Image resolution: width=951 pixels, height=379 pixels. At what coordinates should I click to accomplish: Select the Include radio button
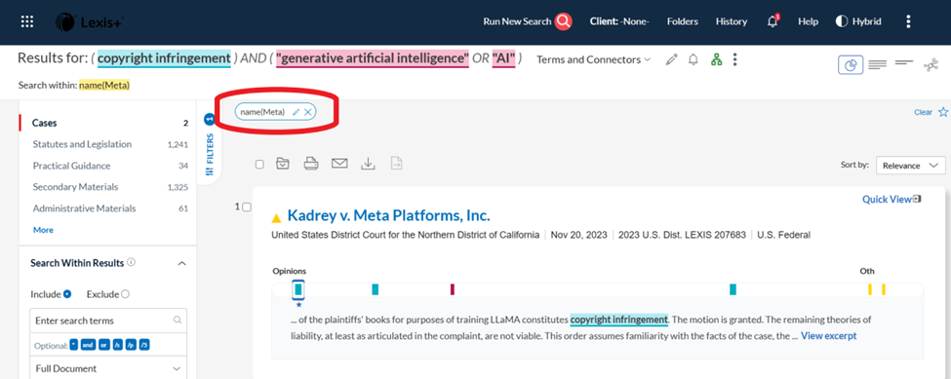tap(67, 294)
